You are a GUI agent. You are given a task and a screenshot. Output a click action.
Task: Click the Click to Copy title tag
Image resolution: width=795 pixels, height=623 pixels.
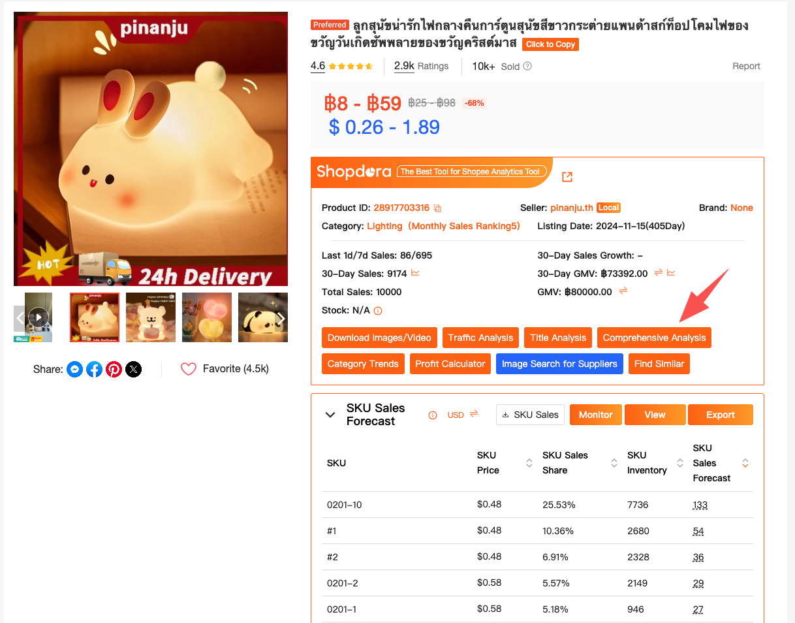[x=550, y=44]
